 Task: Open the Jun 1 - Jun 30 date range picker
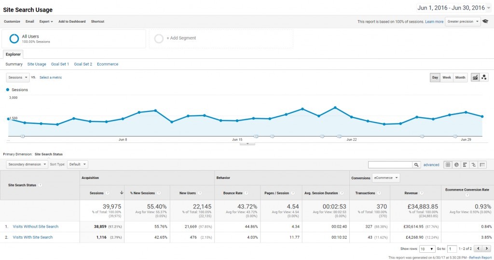453,8
